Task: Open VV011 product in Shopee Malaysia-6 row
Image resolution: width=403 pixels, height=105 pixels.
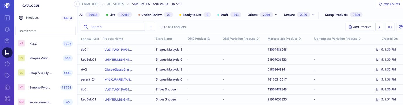Action: pos(118,50)
